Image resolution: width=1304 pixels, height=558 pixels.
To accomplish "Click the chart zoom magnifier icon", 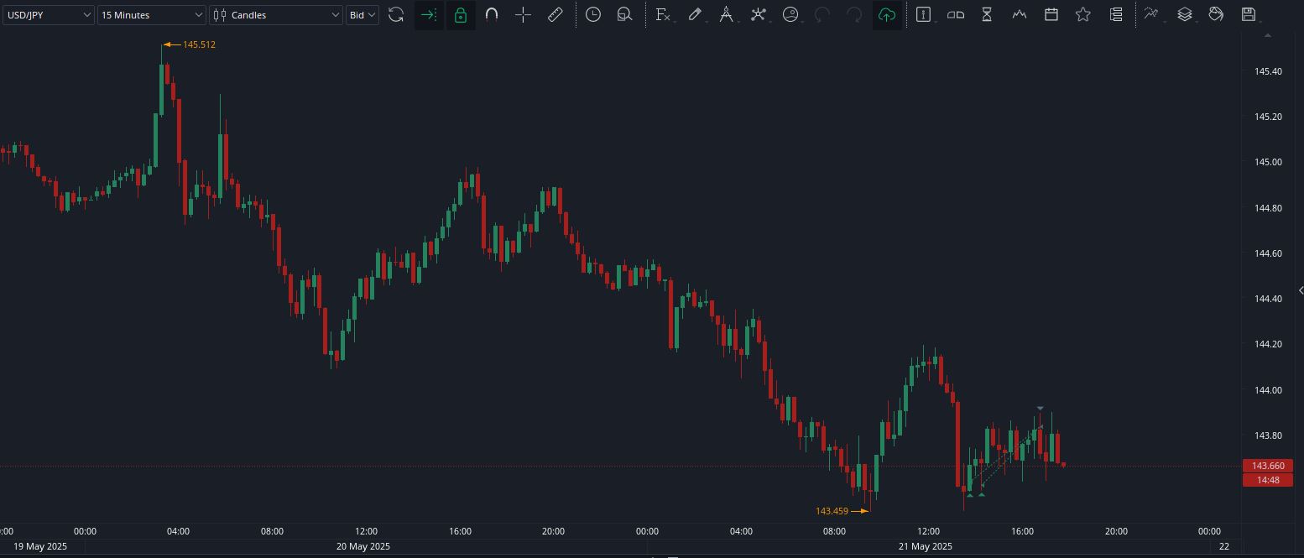I will (624, 15).
